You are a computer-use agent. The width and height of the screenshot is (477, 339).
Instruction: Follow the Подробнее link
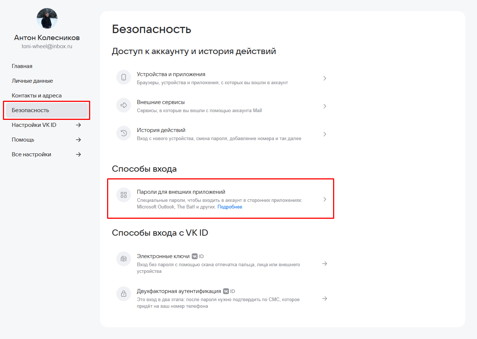230,207
